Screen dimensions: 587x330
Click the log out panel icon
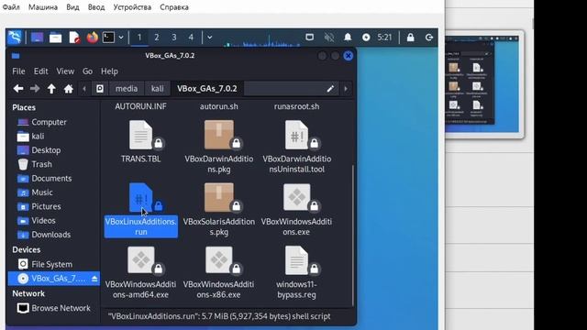click(x=429, y=38)
